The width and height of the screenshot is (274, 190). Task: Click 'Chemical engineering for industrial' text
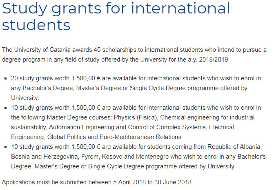pos(207,117)
